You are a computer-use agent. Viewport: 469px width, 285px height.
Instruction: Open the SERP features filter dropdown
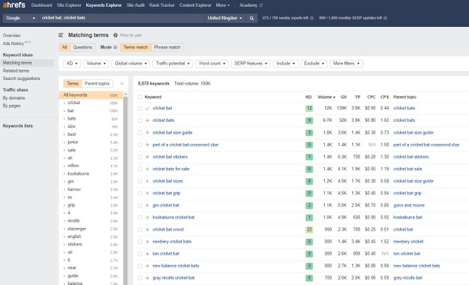250,63
